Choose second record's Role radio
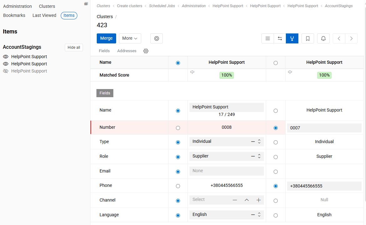The image size is (366, 225). point(276,157)
